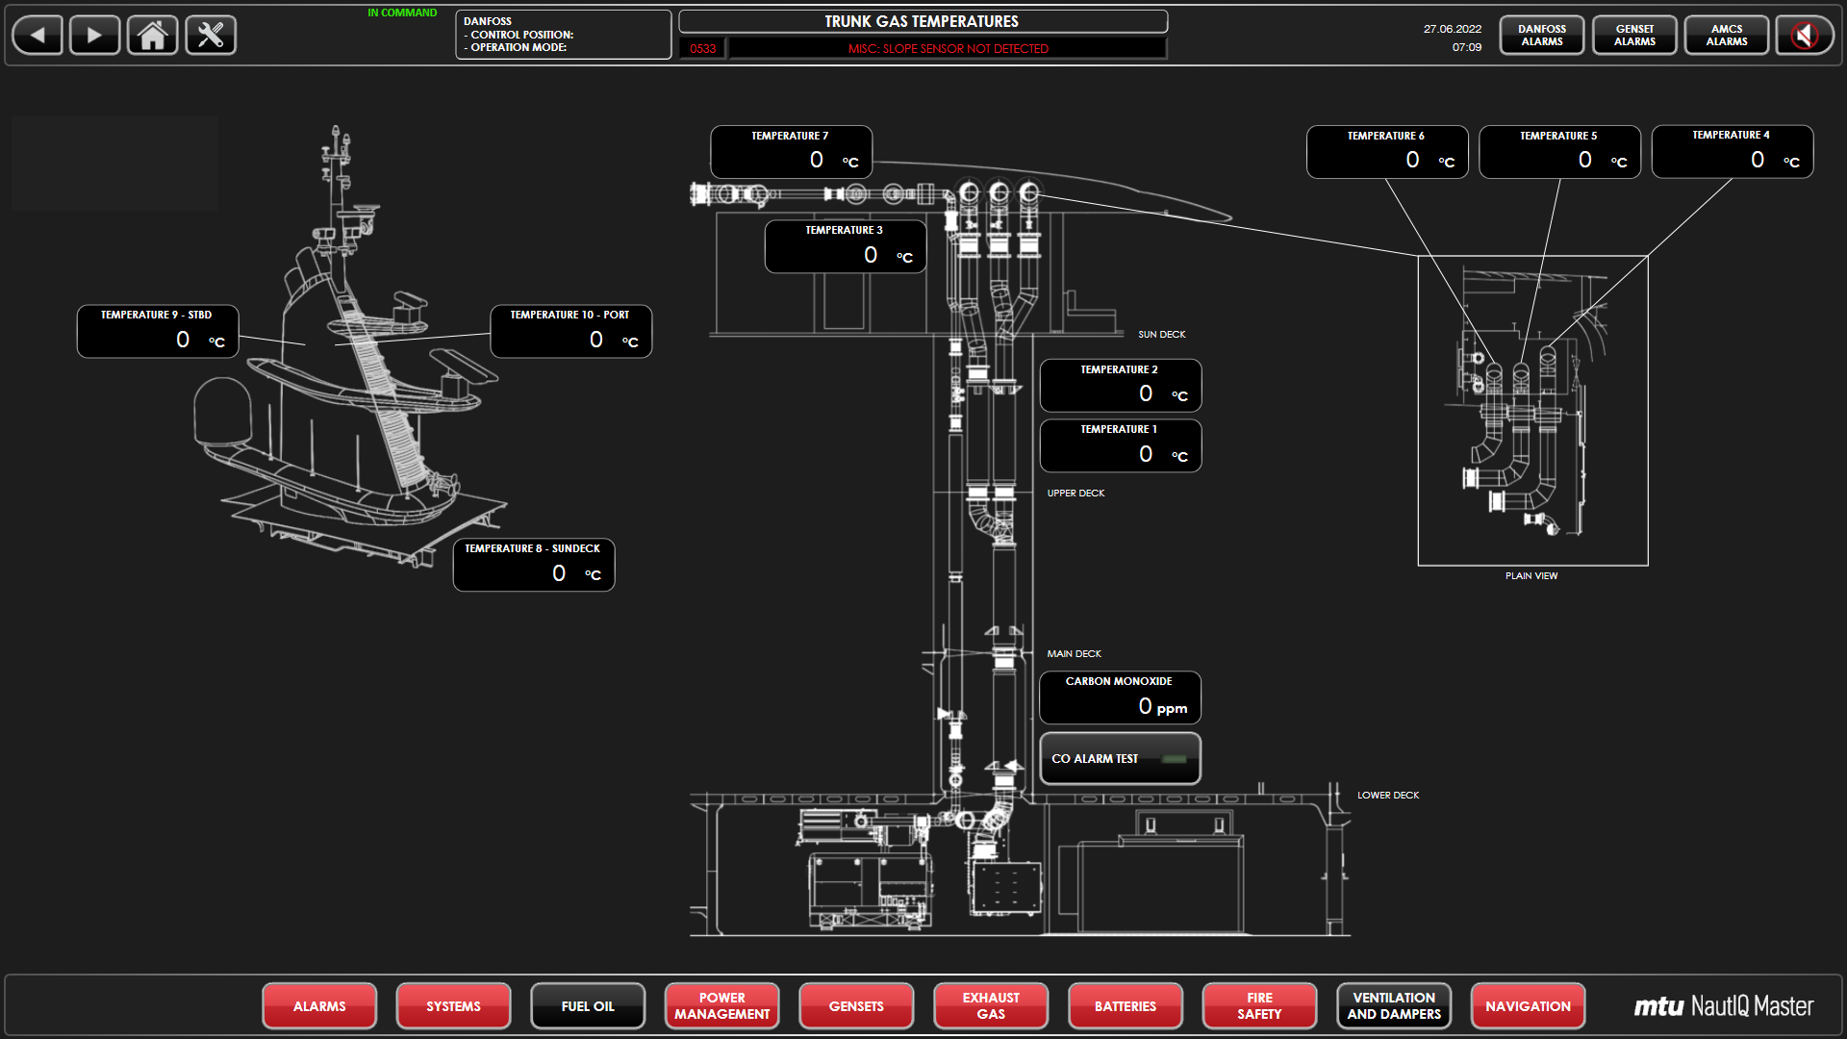Open Fire Safety section
Image resolution: width=1847 pixels, height=1039 pixels.
(1259, 1006)
